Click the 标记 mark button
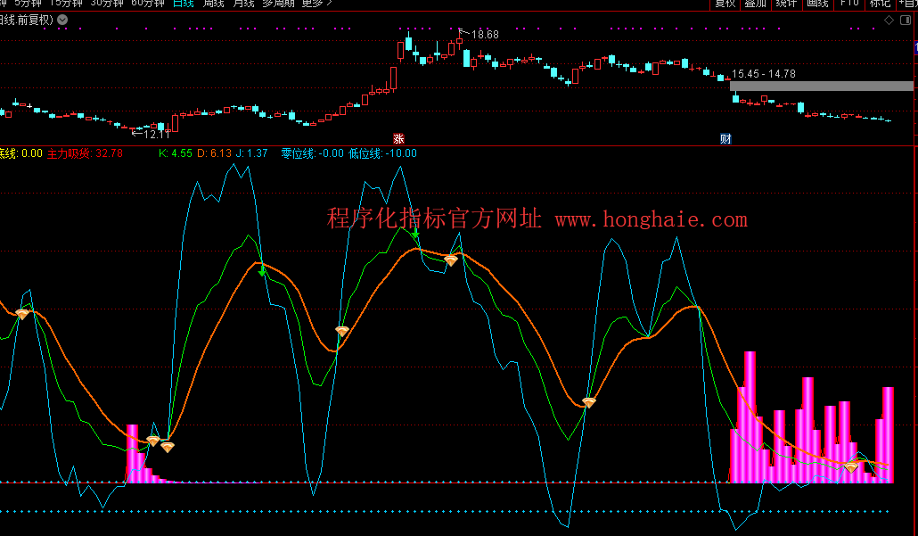This screenshot has height=536, width=918. (879, 4)
